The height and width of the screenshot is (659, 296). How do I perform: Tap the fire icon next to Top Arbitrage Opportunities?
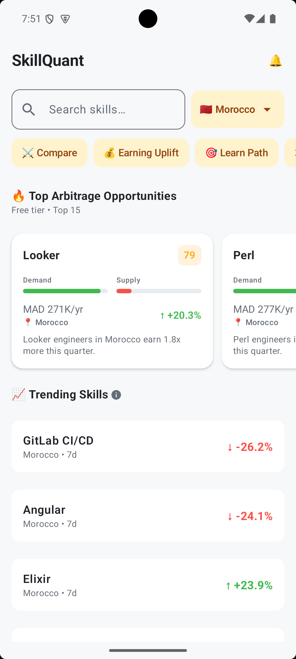click(x=18, y=196)
